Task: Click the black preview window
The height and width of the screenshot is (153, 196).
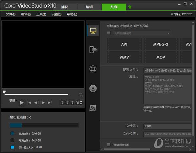Action: (43, 55)
